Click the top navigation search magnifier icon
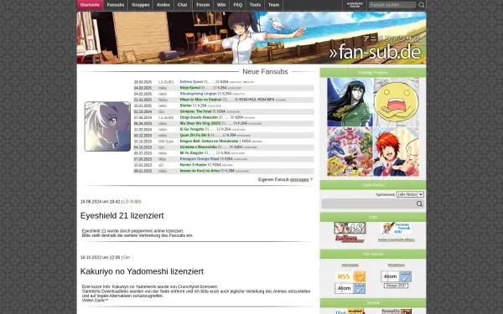503x314 pixels. coord(422,5)
